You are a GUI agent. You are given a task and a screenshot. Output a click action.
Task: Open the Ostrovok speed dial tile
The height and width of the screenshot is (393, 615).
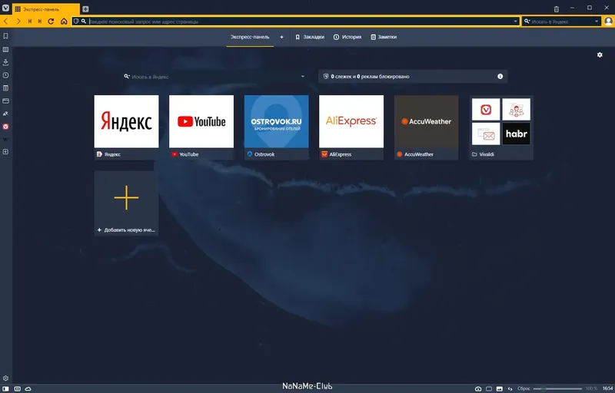tap(277, 127)
